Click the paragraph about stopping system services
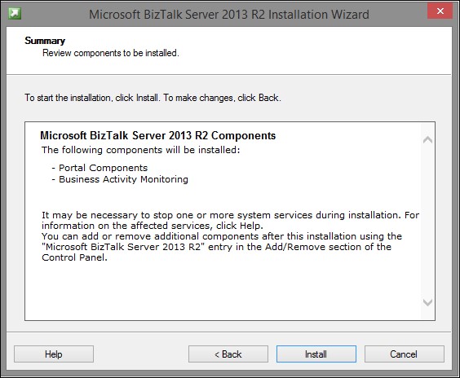Image resolution: width=460 pixels, height=378 pixels. click(x=230, y=220)
